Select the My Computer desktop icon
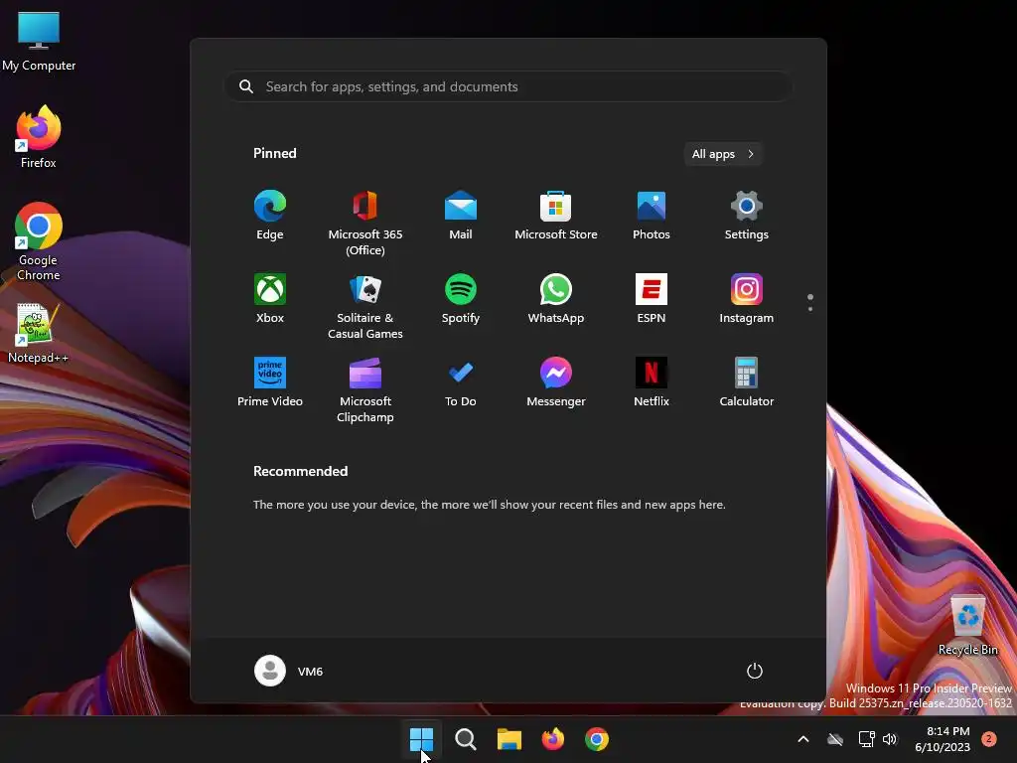The height and width of the screenshot is (763, 1017). coord(39,41)
